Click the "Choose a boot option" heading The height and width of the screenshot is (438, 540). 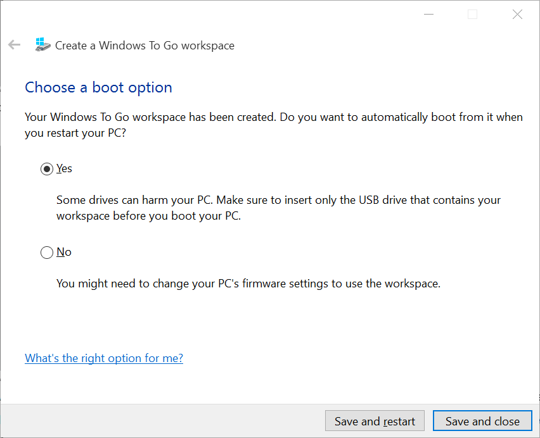pyautogui.click(x=98, y=87)
